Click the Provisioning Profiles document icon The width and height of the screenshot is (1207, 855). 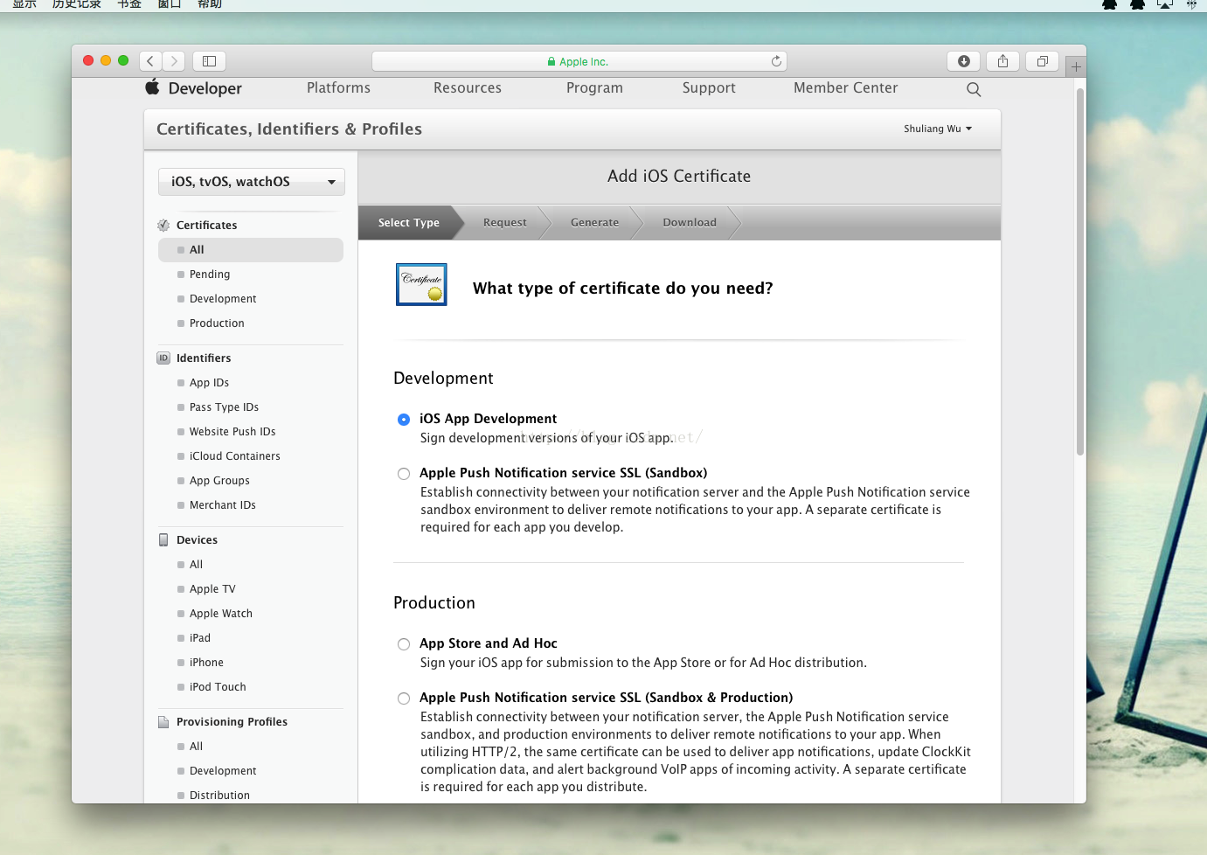pyautogui.click(x=163, y=722)
